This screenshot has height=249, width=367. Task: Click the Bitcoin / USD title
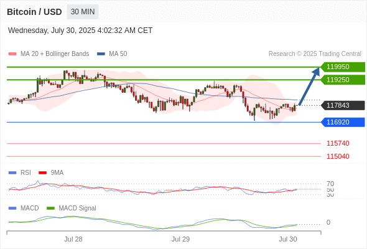[34, 12]
